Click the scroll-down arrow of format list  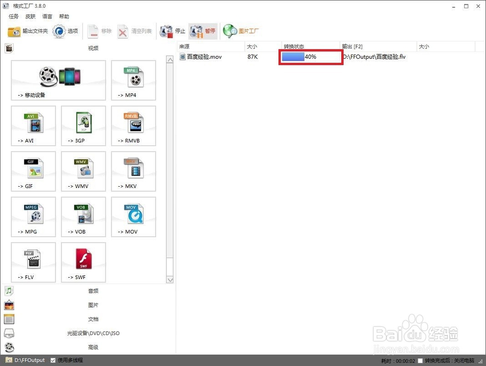pos(170,279)
